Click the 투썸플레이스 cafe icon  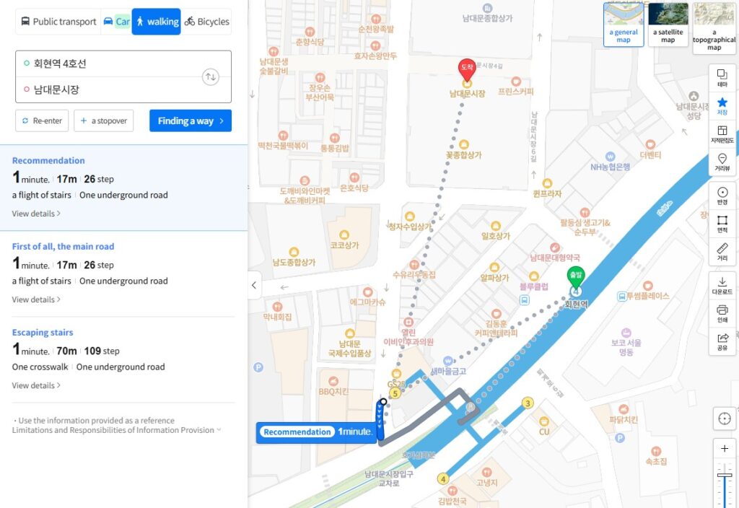coord(648,286)
